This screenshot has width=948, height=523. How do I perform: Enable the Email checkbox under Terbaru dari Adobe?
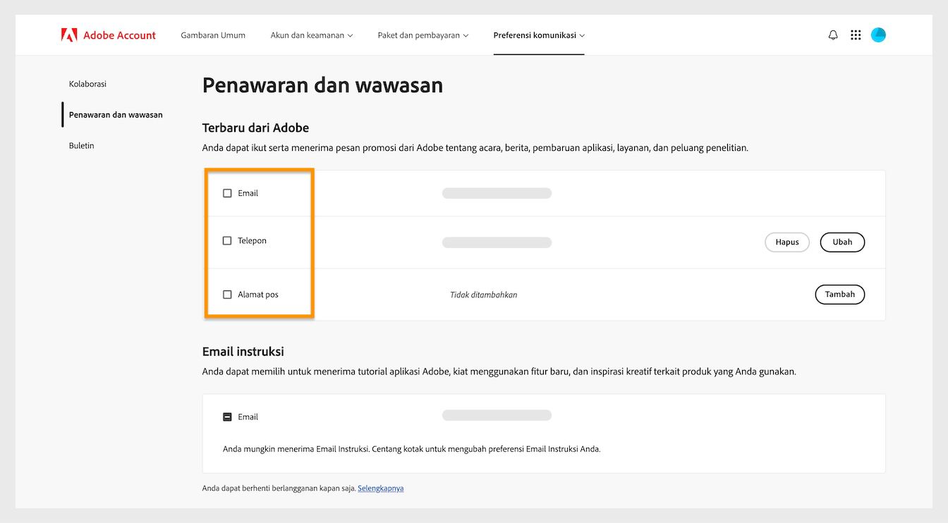point(227,192)
